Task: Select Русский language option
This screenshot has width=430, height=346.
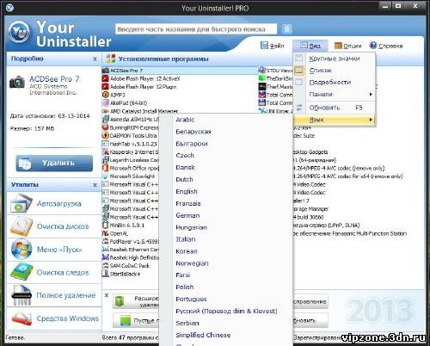Action: point(226,312)
